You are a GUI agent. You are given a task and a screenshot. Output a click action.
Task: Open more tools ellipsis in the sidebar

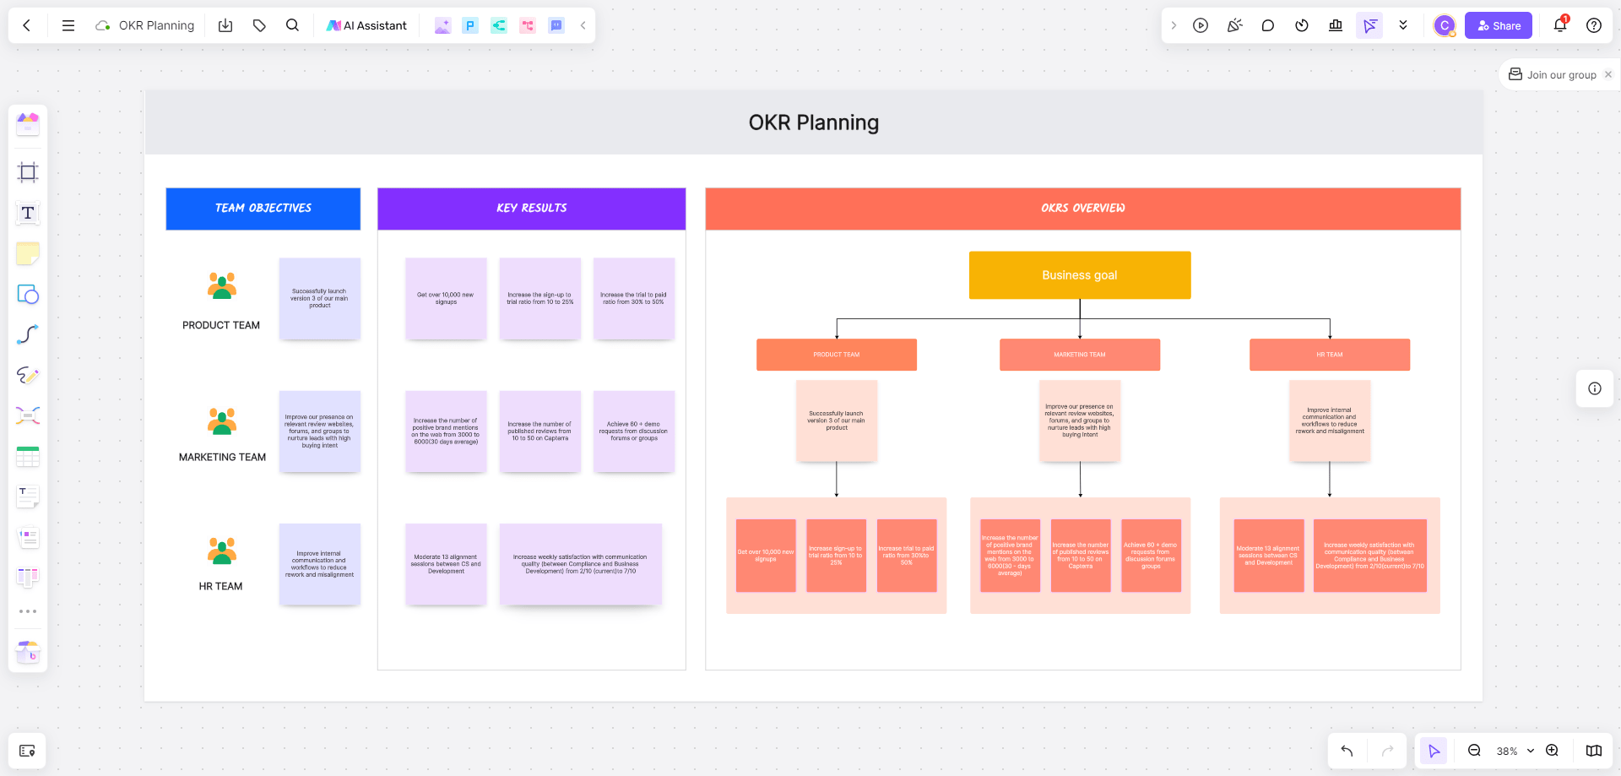pyautogui.click(x=28, y=611)
